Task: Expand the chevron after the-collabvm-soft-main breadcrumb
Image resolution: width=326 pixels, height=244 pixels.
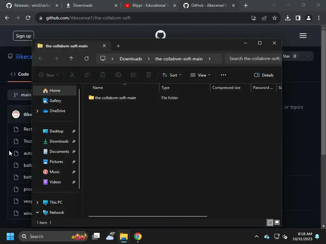Action: point(209,59)
